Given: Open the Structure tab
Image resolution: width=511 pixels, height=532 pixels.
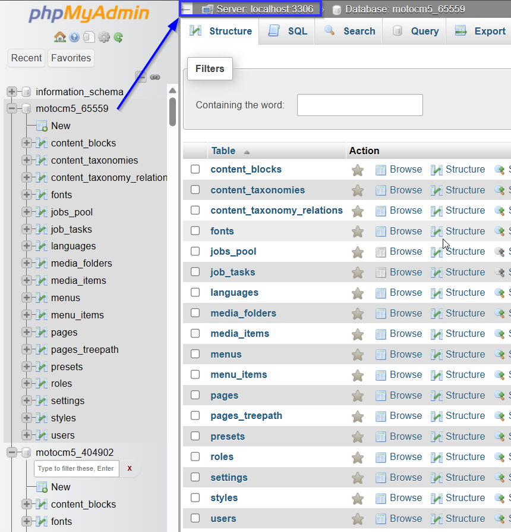Looking at the screenshot, I should 220,31.
